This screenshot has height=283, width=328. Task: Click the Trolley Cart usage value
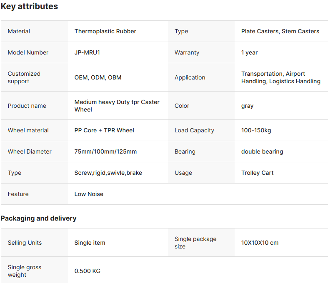pos(257,173)
